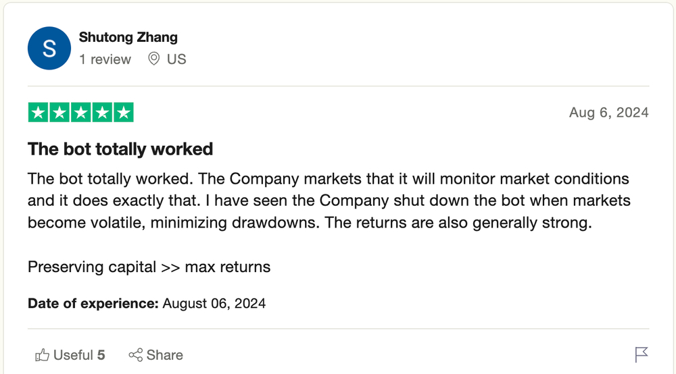Viewport: 676px width, 374px height.
Task: Click the review body paragraph text
Action: 329,201
